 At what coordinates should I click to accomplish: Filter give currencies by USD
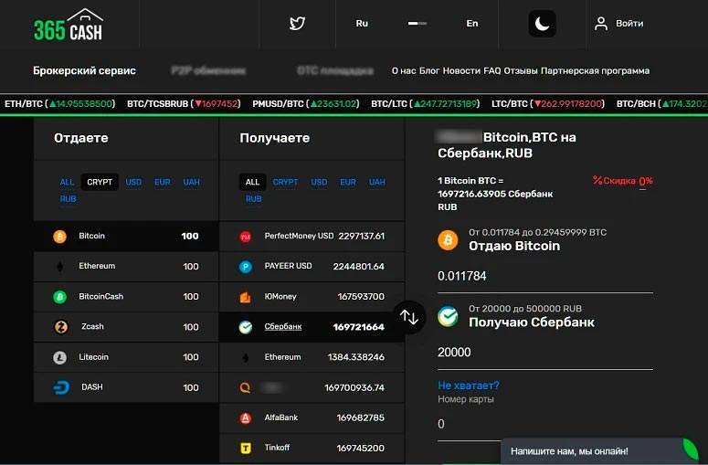pyautogui.click(x=133, y=182)
